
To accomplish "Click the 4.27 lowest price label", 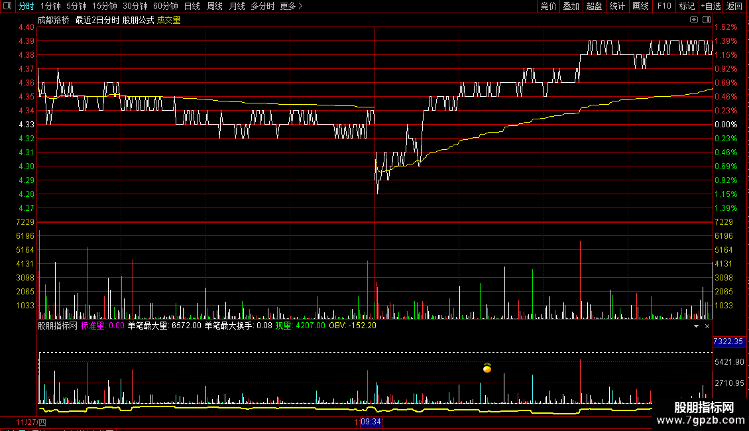I will (x=27, y=208).
